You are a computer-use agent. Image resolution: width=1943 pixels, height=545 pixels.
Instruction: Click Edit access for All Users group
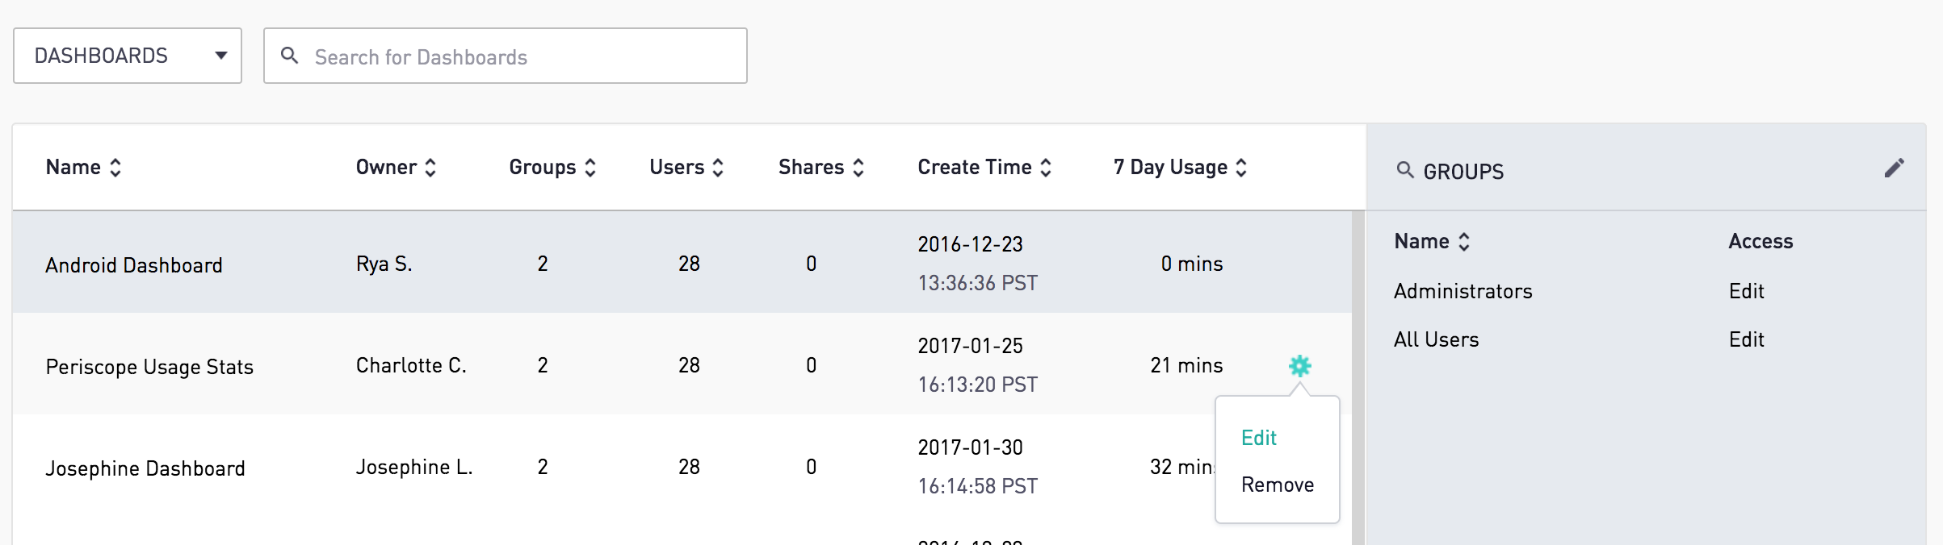click(x=1747, y=339)
